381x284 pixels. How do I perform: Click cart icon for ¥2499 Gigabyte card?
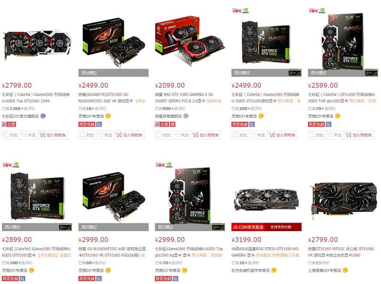click(x=119, y=135)
